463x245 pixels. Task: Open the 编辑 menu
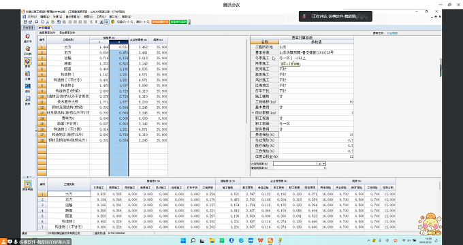[x=44, y=17]
